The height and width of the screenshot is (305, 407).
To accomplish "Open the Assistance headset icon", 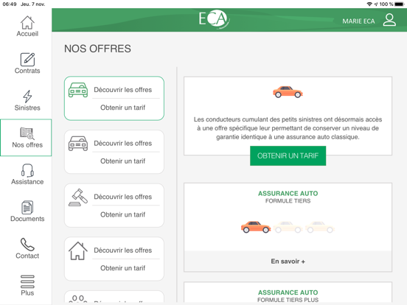I will [27, 170].
